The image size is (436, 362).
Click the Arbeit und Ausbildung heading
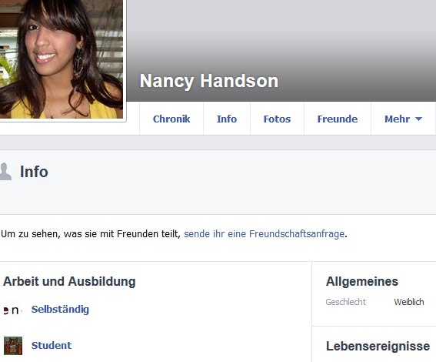click(69, 281)
